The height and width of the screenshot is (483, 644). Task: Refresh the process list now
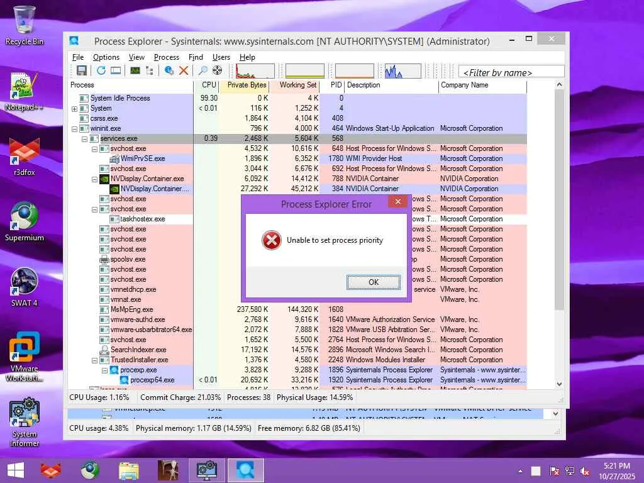(101, 70)
